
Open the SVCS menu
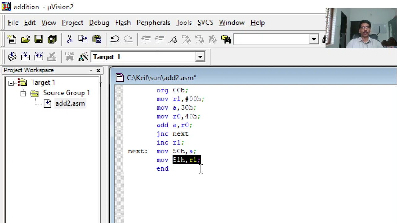pyautogui.click(x=205, y=23)
